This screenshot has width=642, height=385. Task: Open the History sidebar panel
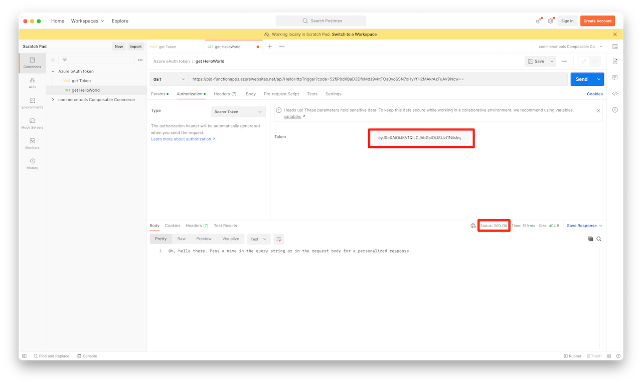click(32, 164)
